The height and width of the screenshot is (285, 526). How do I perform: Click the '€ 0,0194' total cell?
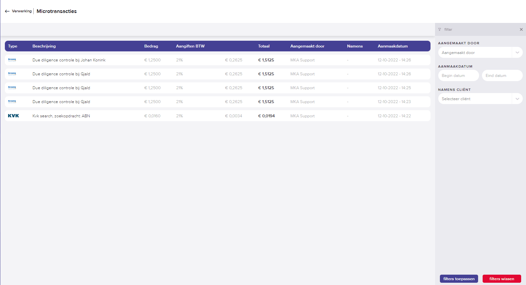[x=266, y=116]
